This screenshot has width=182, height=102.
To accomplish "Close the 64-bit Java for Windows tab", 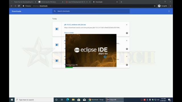I will point(63,2).
